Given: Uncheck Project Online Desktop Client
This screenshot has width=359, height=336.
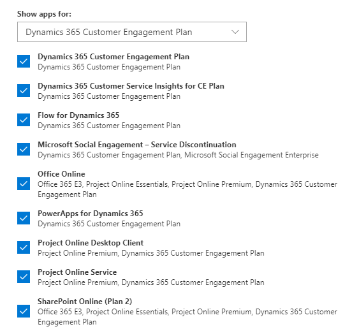Looking at the screenshot, I should [x=24, y=247].
